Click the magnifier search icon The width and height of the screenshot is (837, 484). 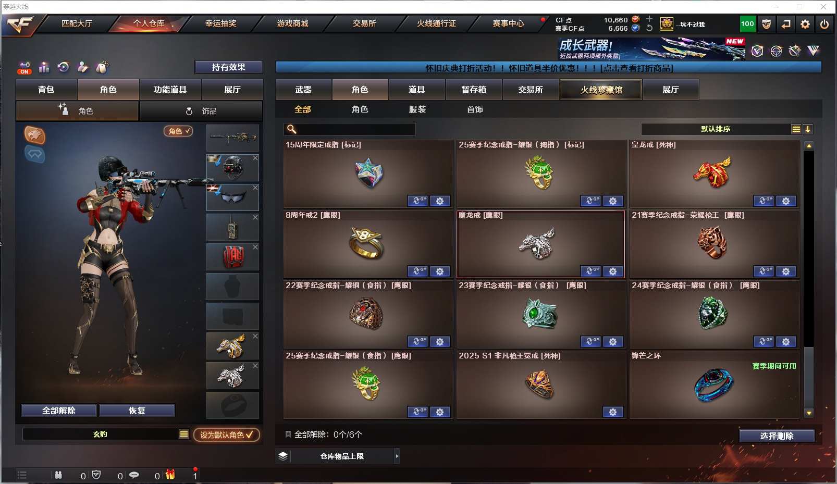click(x=292, y=129)
